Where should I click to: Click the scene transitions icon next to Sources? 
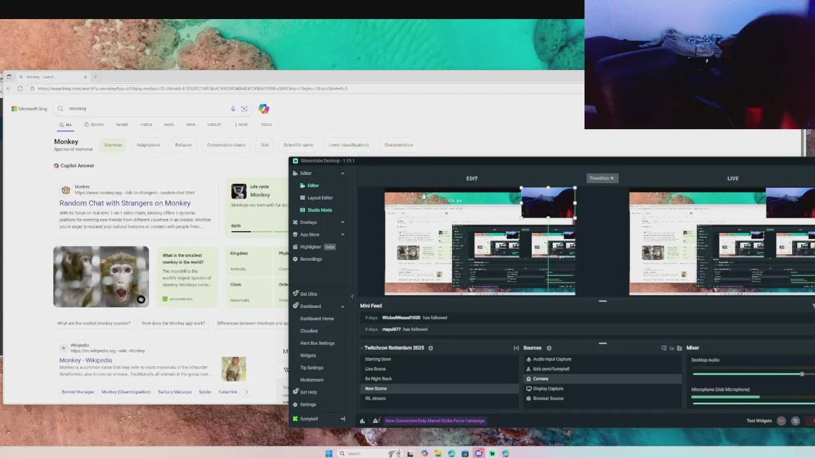click(516, 348)
